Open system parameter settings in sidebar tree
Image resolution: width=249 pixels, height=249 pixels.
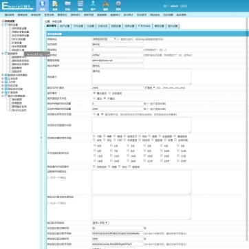click(19, 28)
